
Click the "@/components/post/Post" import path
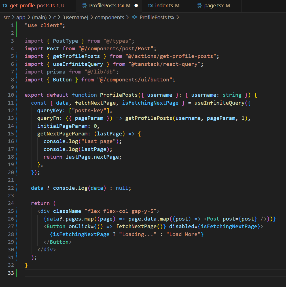(116, 49)
